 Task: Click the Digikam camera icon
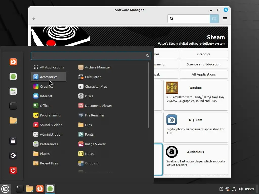[x=172, y=120]
